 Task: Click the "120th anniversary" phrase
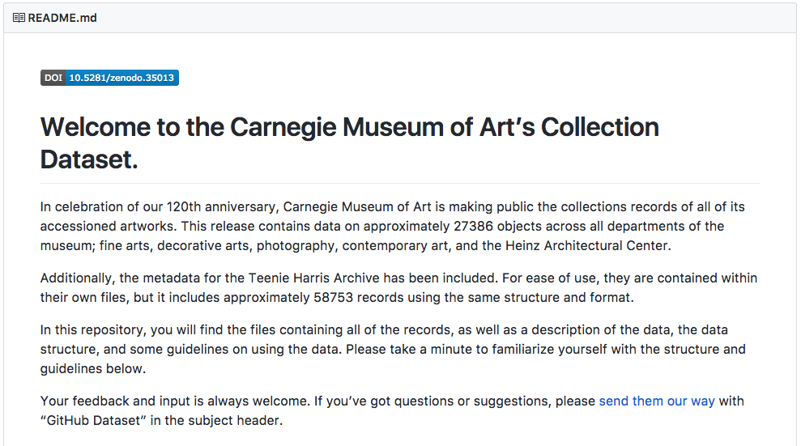coord(222,206)
